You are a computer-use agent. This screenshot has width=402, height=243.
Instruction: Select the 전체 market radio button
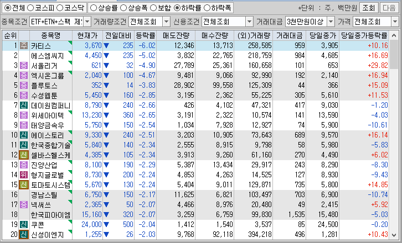(x=8, y=8)
